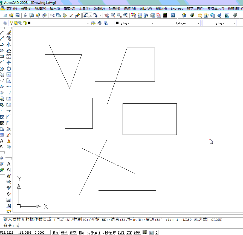
Task: Open the 标注(N) menu
Action: pyautogui.click(x=114, y=8)
